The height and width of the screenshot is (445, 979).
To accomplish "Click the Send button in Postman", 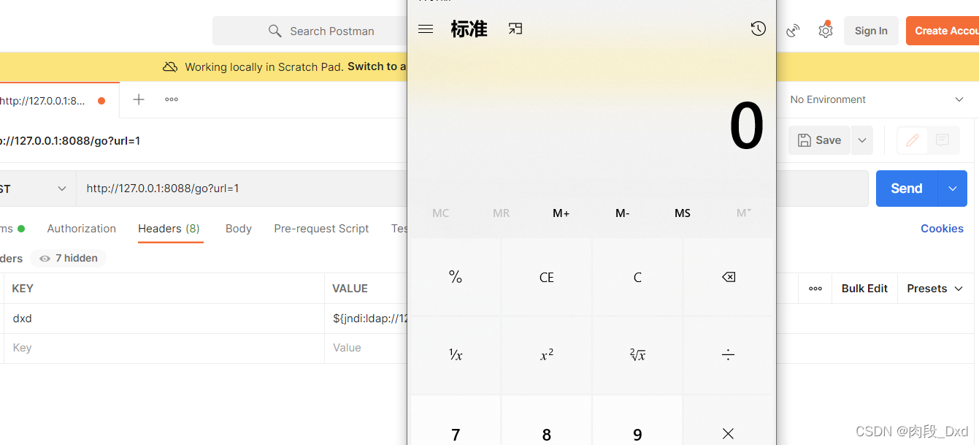I will [x=907, y=189].
